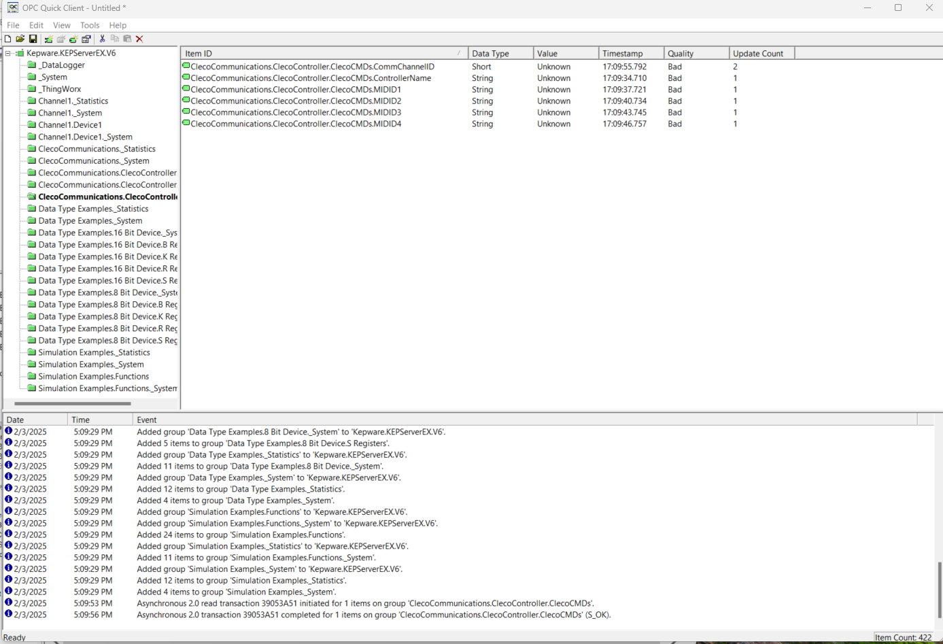Screen dimensions: 943x644
Task: Save the project using the floppy disk icon
Action: pyautogui.click(x=33, y=39)
